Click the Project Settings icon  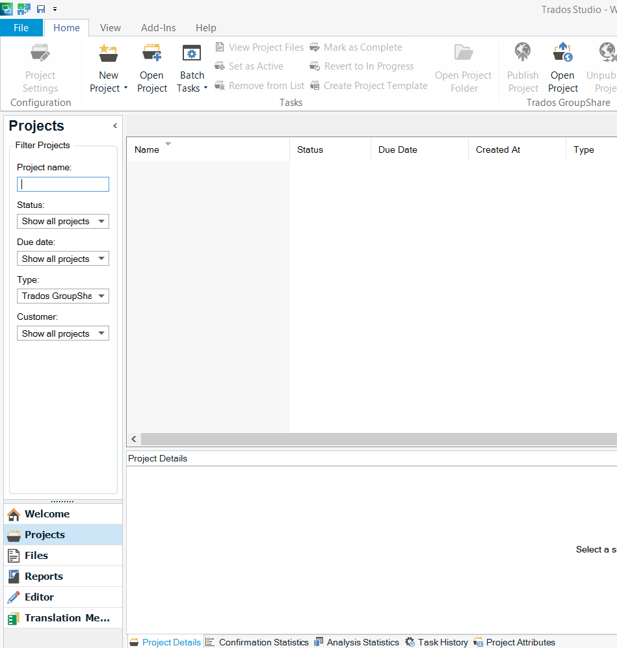[x=40, y=53]
